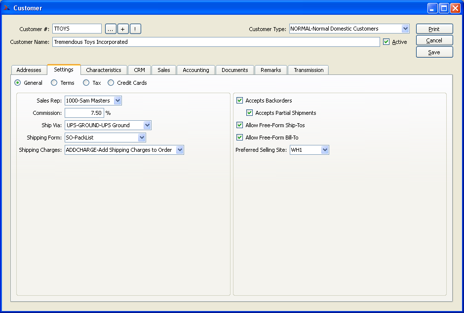
Task: Click the "Customer #:" label
Action: coord(35,29)
